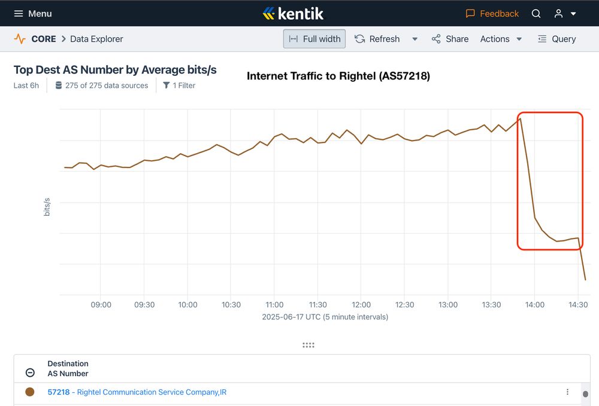Image resolution: width=599 pixels, height=406 pixels.
Task: Click the 1 Filter funnel icon
Action: [166, 86]
